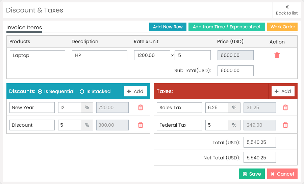Add a new discount
The image size is (304, 184).
click(x=135, y=91)
